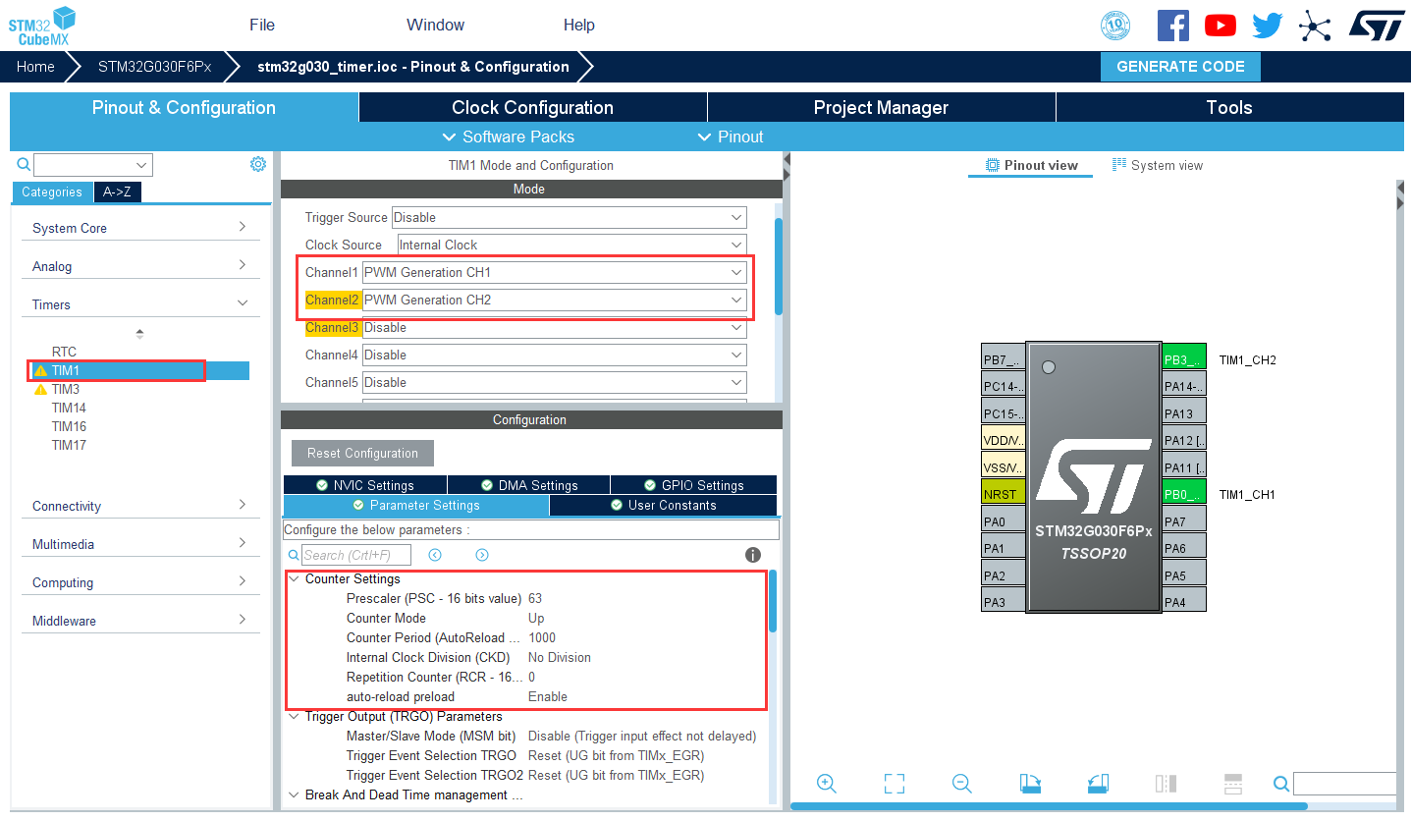Switch to Project Manager tab
Viewport: 1411px width, 821px height.
tap(881, 108)
